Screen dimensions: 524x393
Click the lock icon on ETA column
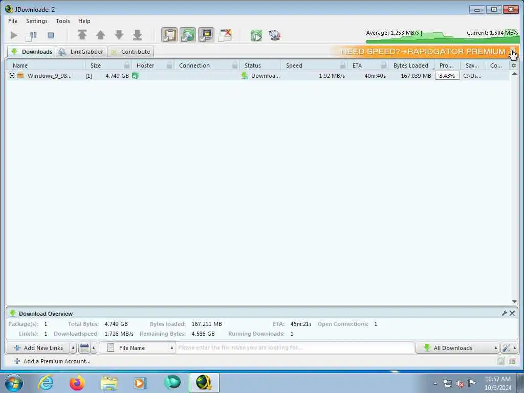(384, 65)
